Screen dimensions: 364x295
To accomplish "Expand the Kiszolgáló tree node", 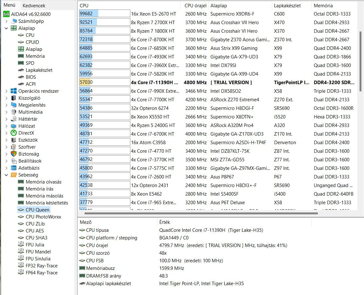I will coord(6,98).
